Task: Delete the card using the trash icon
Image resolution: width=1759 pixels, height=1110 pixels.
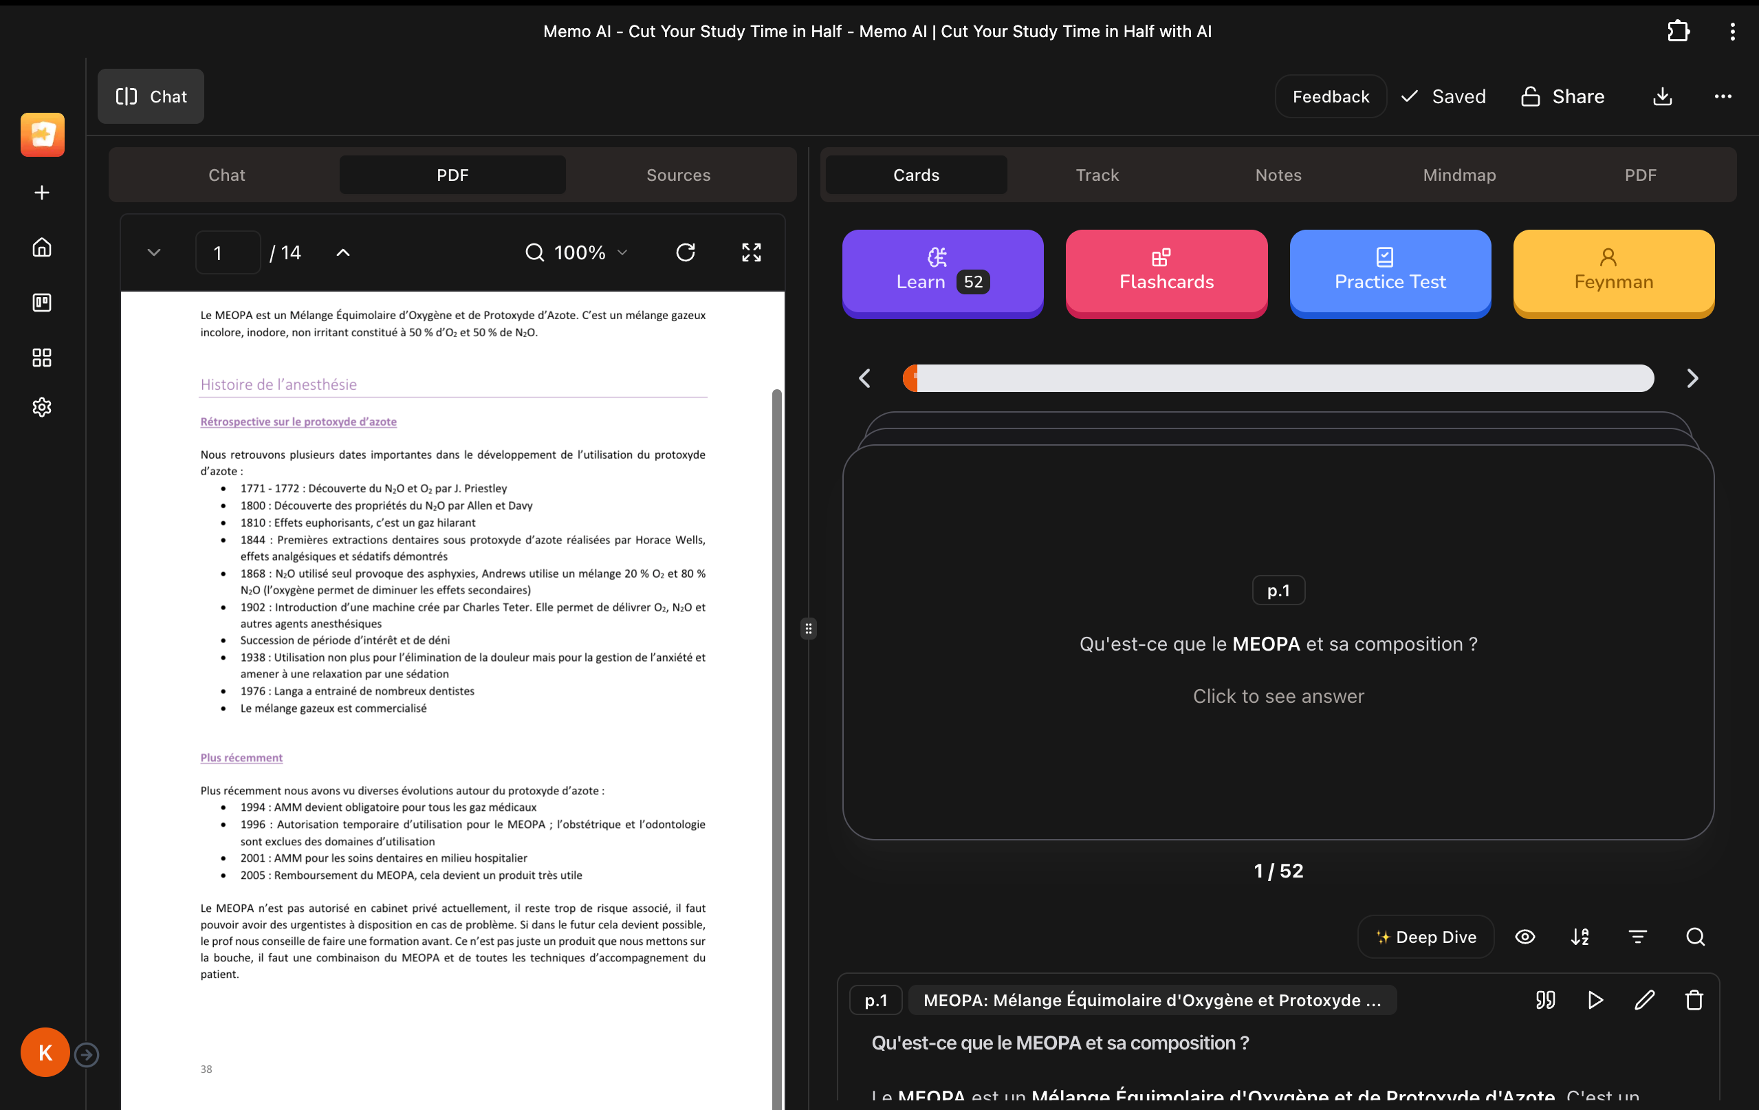Action: click(1694, 1000)
